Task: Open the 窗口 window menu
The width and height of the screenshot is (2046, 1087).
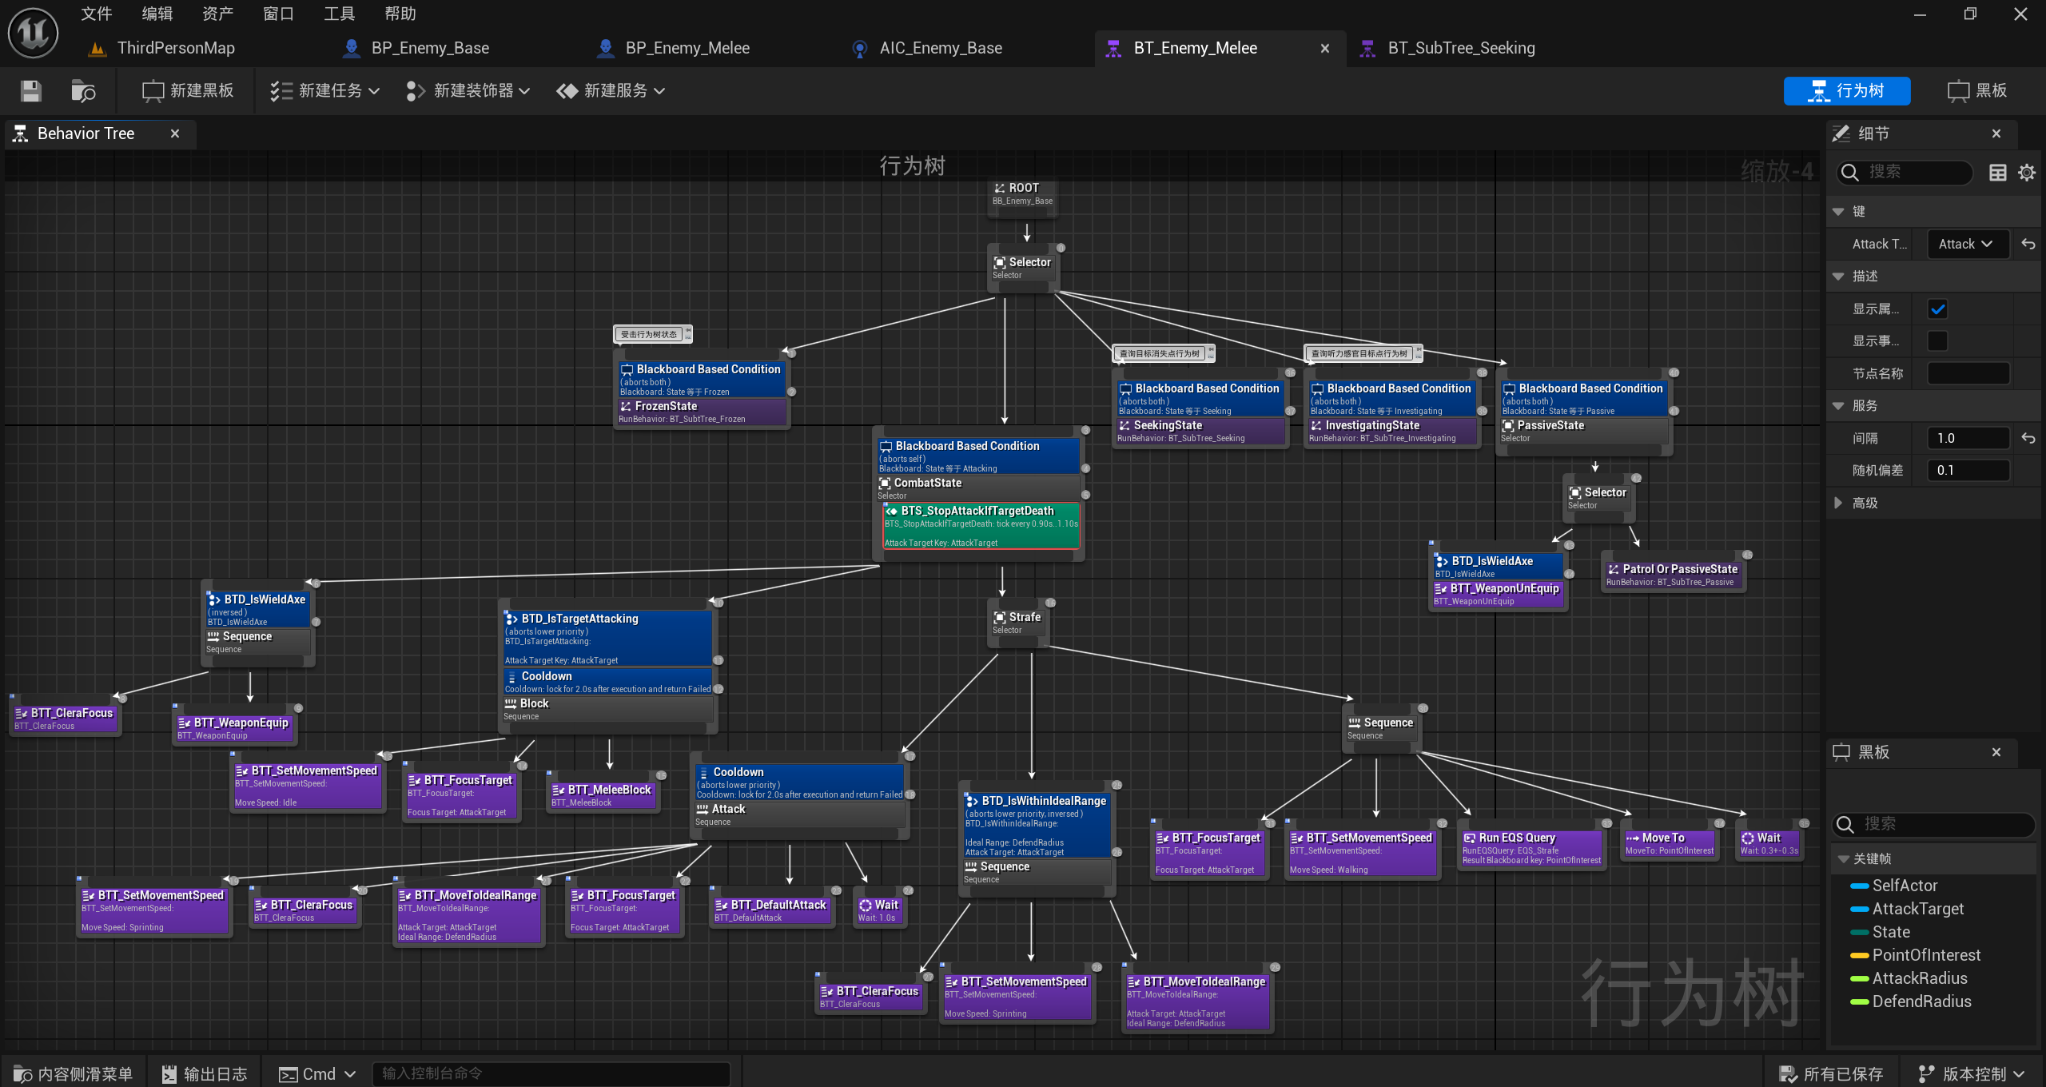Action: tap(278, 14)
